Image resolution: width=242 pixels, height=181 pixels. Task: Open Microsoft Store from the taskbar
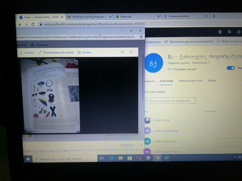coord(130,158)
